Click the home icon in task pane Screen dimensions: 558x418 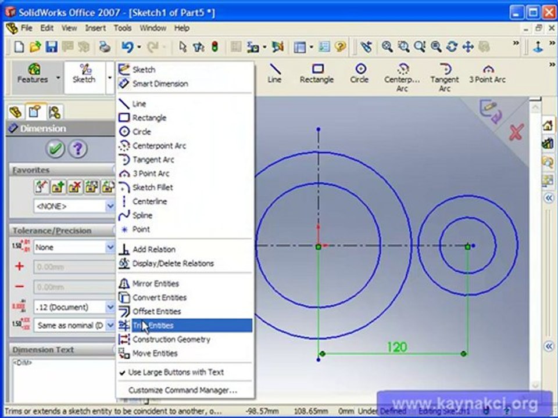[x=548, y=125]
